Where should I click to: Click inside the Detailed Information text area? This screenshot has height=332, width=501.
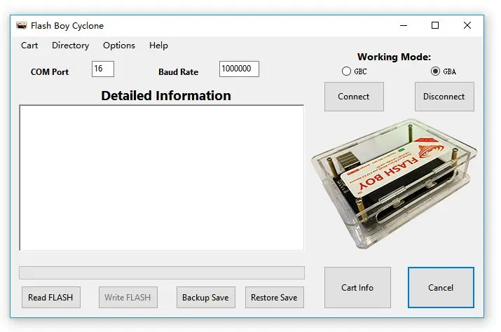161,177
